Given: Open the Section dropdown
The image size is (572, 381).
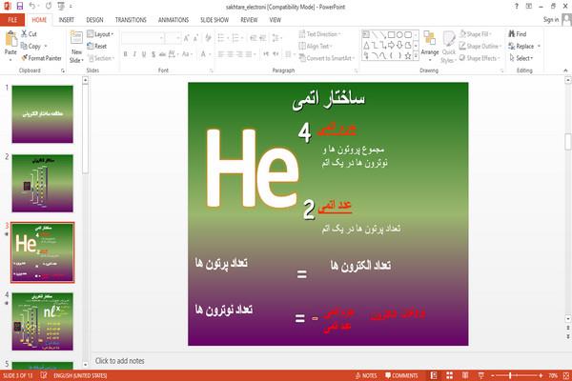Looking at the screenshot, I should 101,58.
